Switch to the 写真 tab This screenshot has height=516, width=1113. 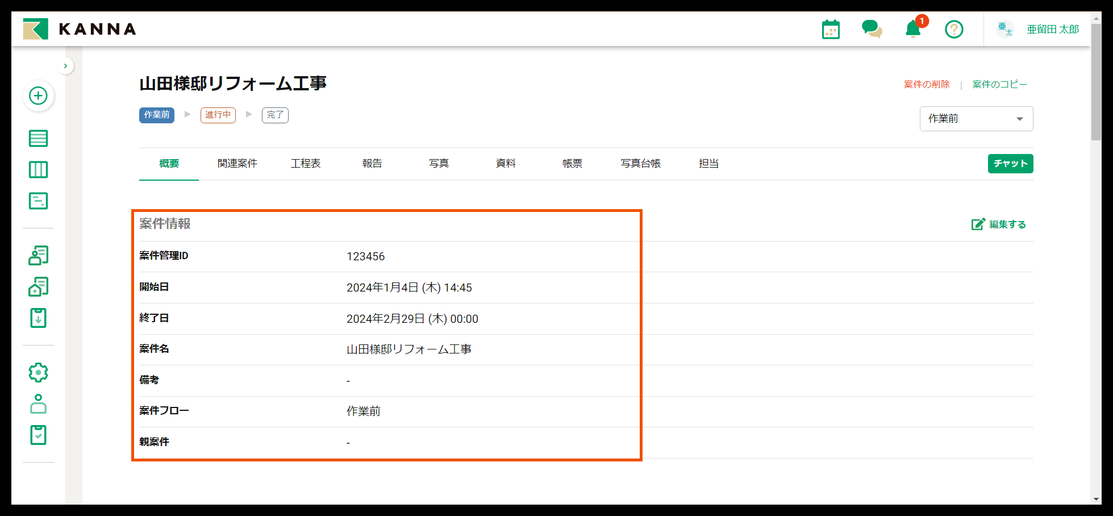coord(439,163)
